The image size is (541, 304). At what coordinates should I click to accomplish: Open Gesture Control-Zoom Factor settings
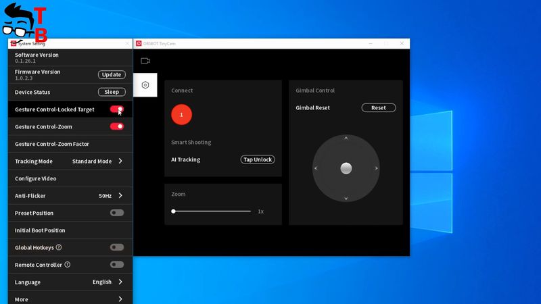70,144
